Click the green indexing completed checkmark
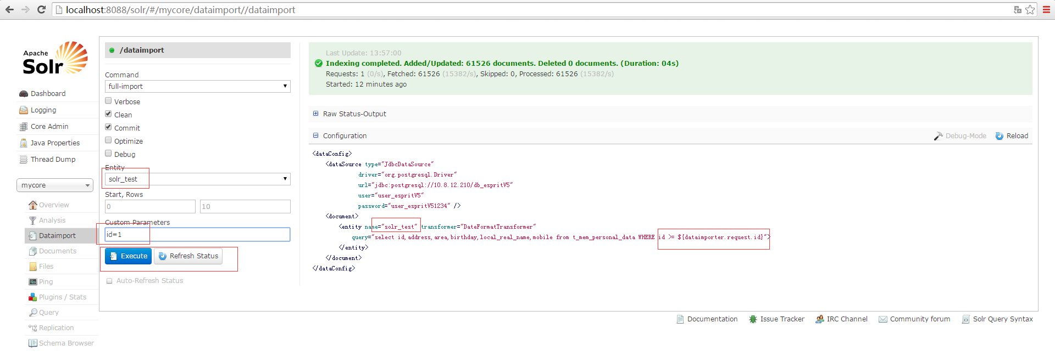The width and height of the screenshot is (1055, 362). tap(319, 64)
